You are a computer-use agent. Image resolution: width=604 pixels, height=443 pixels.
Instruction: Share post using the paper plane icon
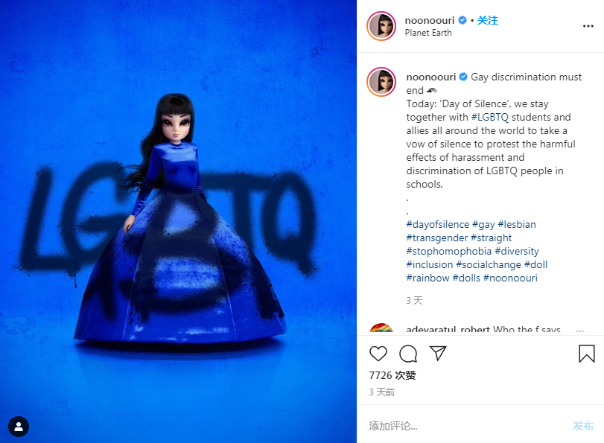438,353
